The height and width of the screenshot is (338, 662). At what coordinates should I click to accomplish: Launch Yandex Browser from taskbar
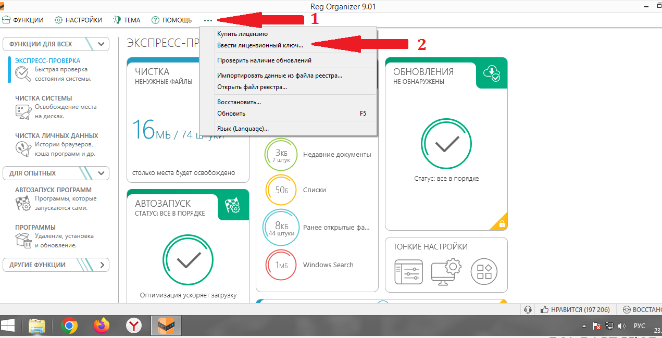coord(134,326)
